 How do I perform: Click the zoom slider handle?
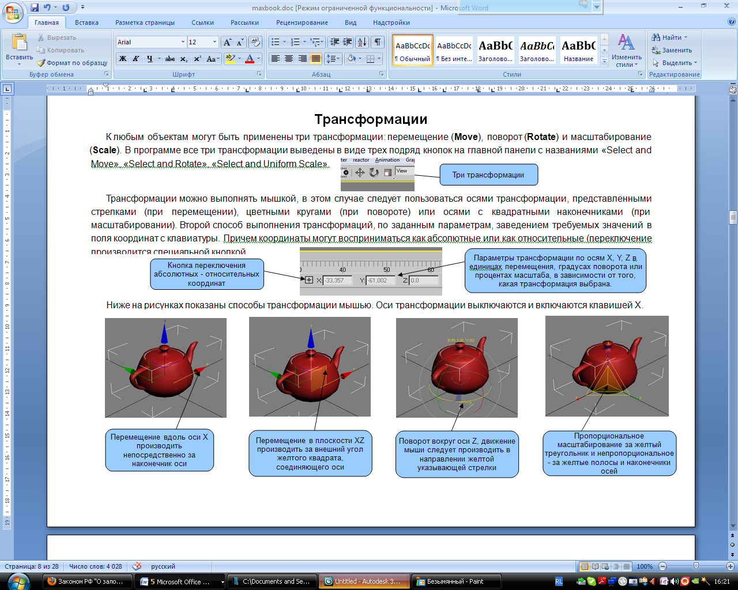696,566
